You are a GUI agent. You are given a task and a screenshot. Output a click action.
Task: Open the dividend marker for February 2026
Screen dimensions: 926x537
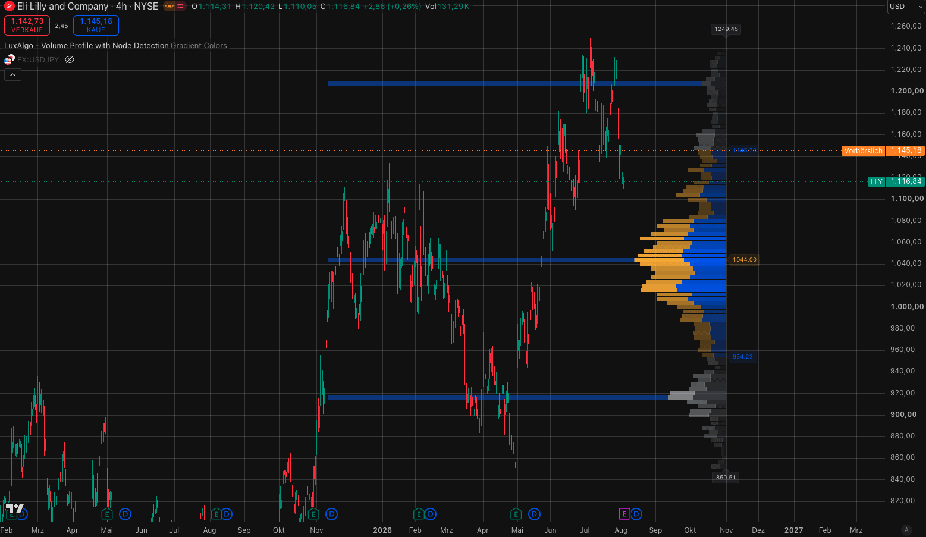point(431,514)
